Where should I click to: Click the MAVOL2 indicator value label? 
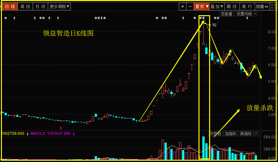(50, 134)
